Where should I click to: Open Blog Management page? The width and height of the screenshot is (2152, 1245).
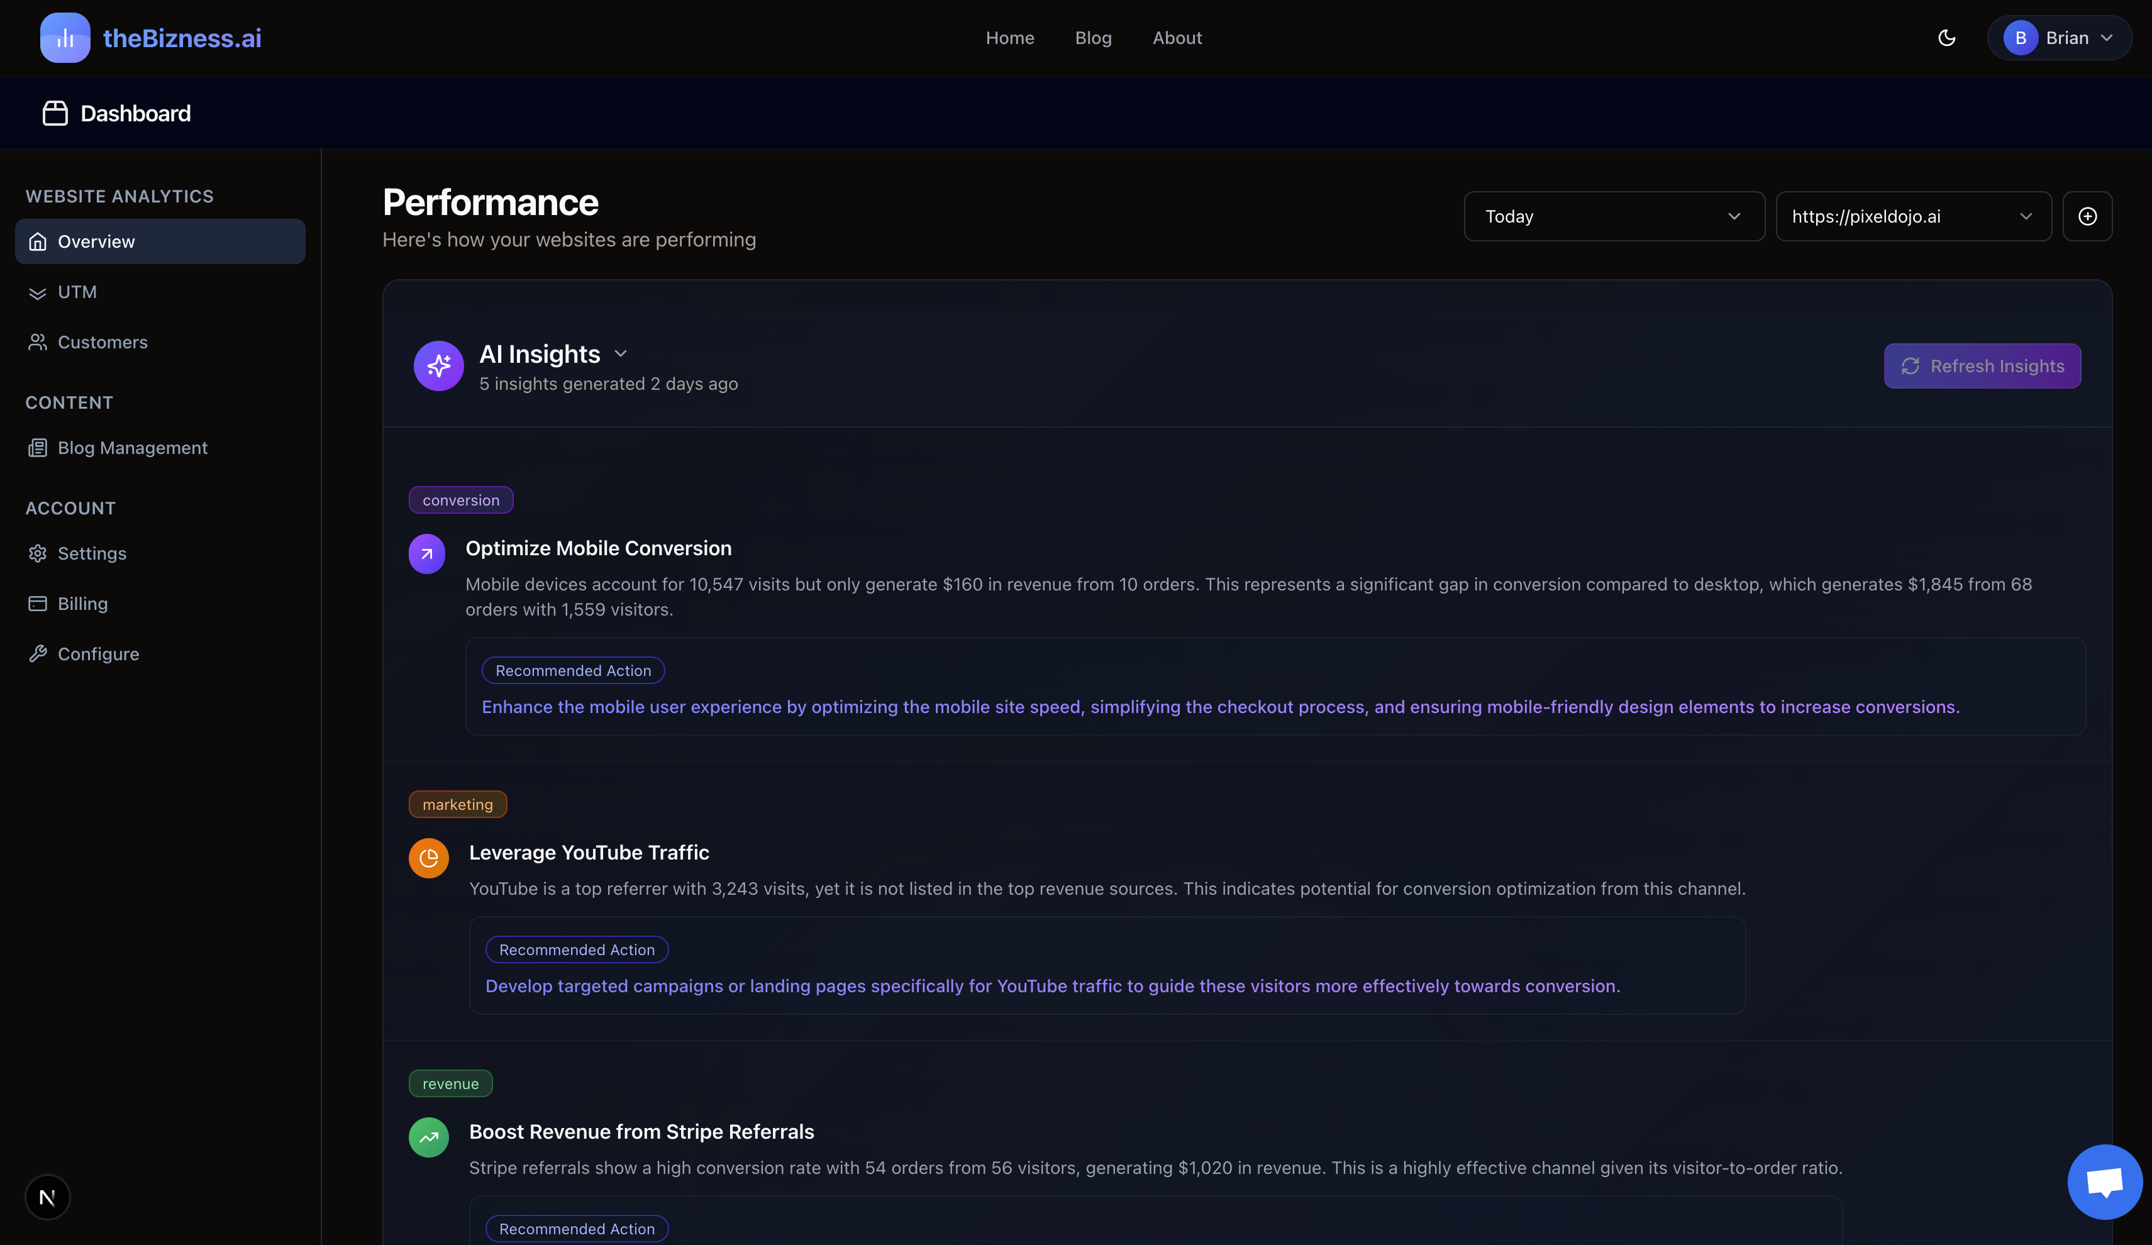[132, 448]
